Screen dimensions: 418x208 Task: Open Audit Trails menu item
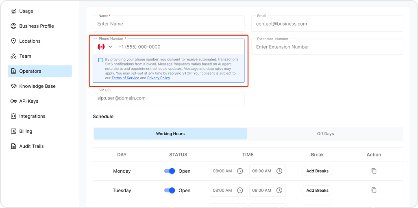(40, 146)
